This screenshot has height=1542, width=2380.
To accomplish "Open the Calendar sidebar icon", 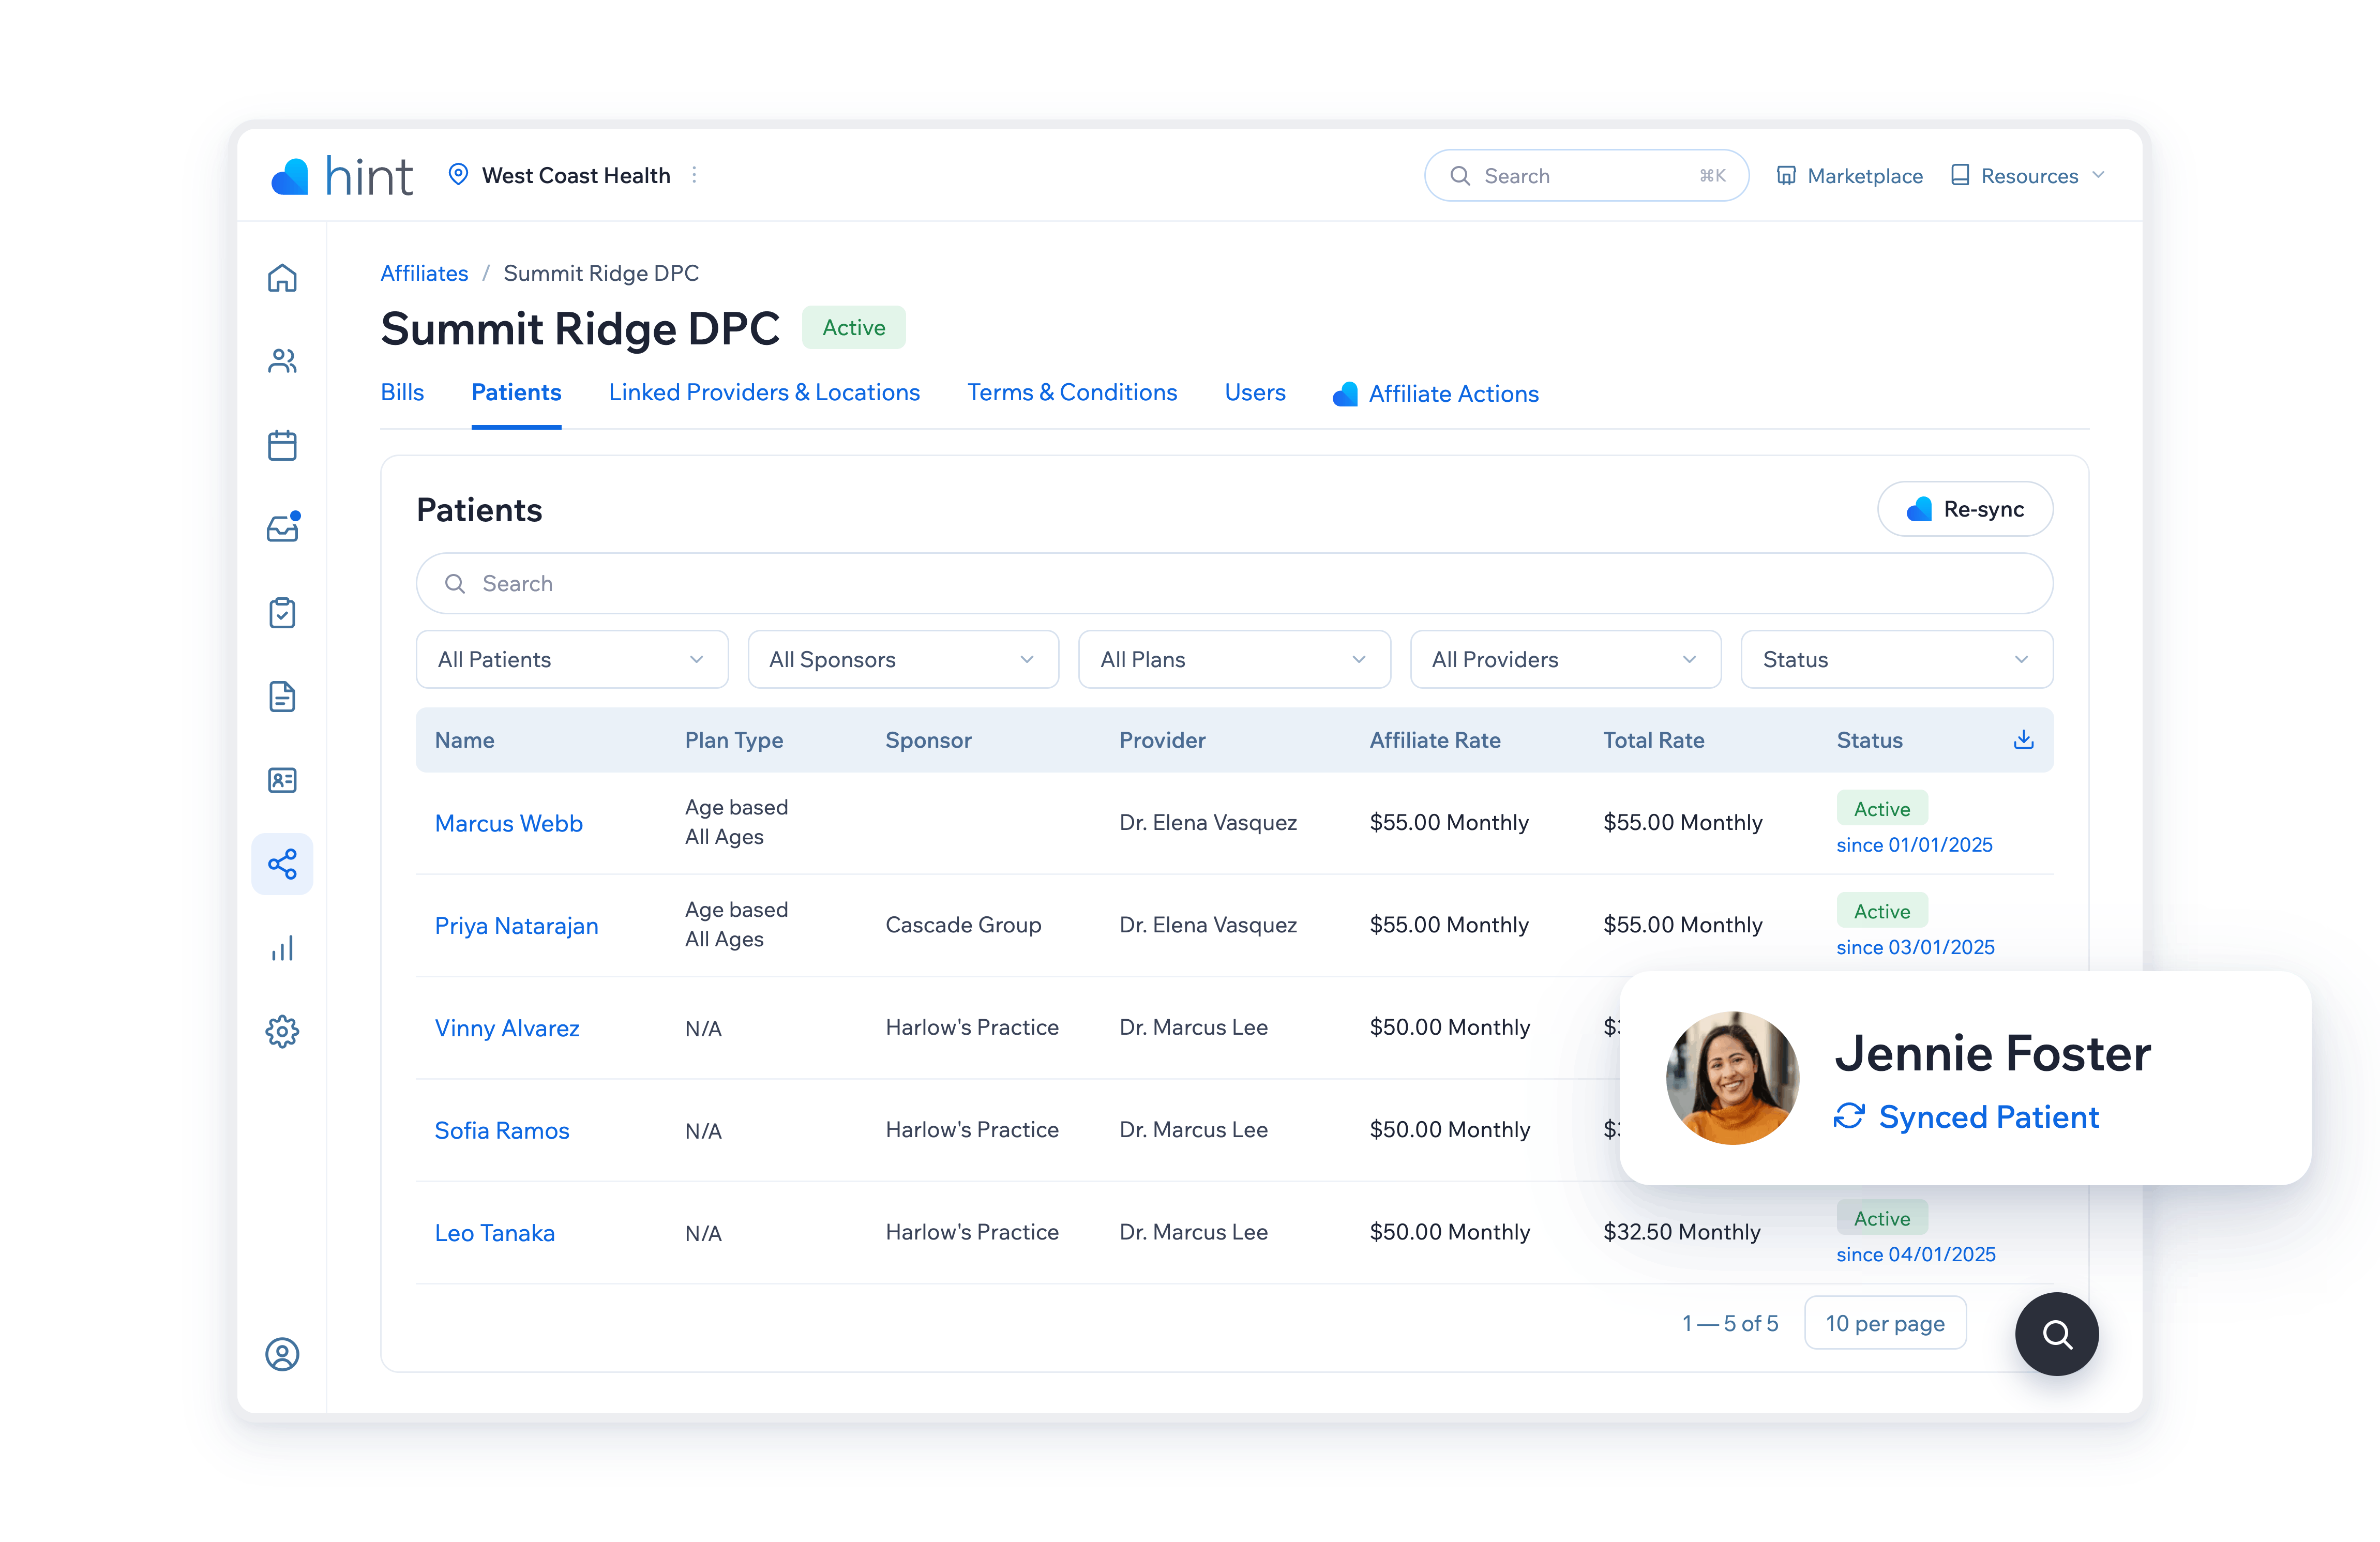I will tap(282, 445).
